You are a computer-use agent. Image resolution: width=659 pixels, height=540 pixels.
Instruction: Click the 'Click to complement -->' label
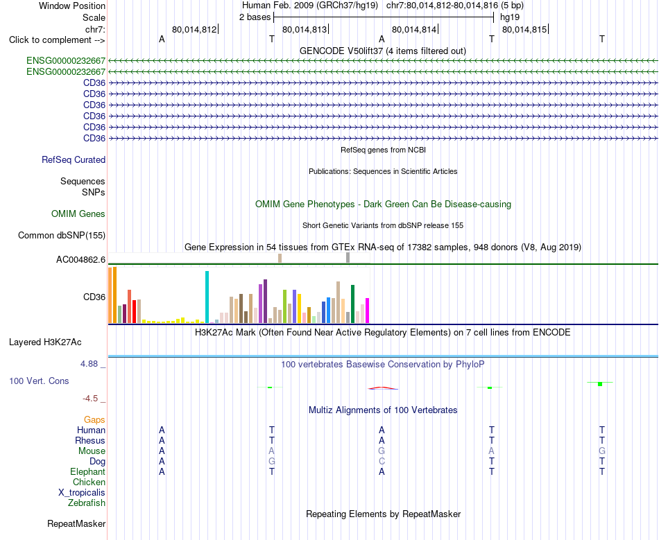57,40
